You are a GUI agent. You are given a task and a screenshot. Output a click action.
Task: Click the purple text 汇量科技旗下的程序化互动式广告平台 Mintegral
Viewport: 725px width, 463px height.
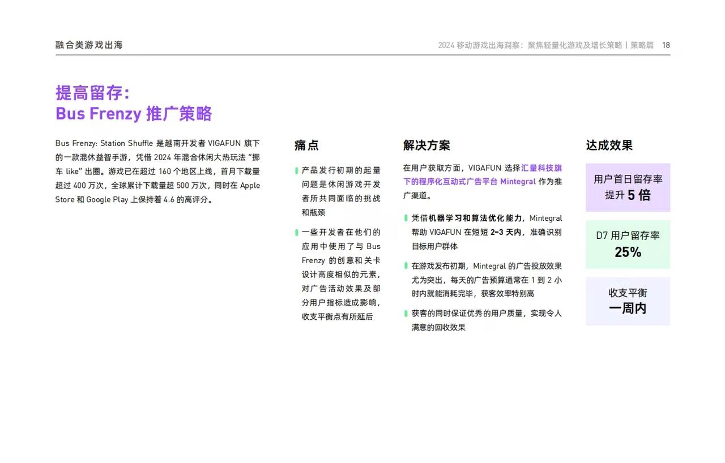[481, 175]
